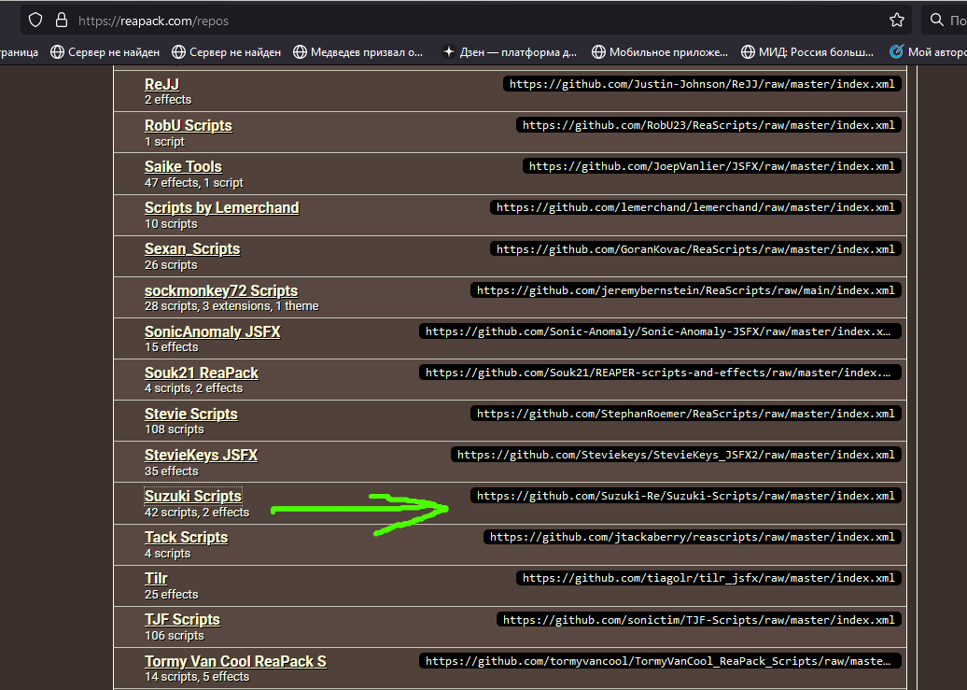Click the '14 scripts, 5 effects' text
Image resolution: width=967 pixels, height=690 pixels.
click(x=197, y=677)
